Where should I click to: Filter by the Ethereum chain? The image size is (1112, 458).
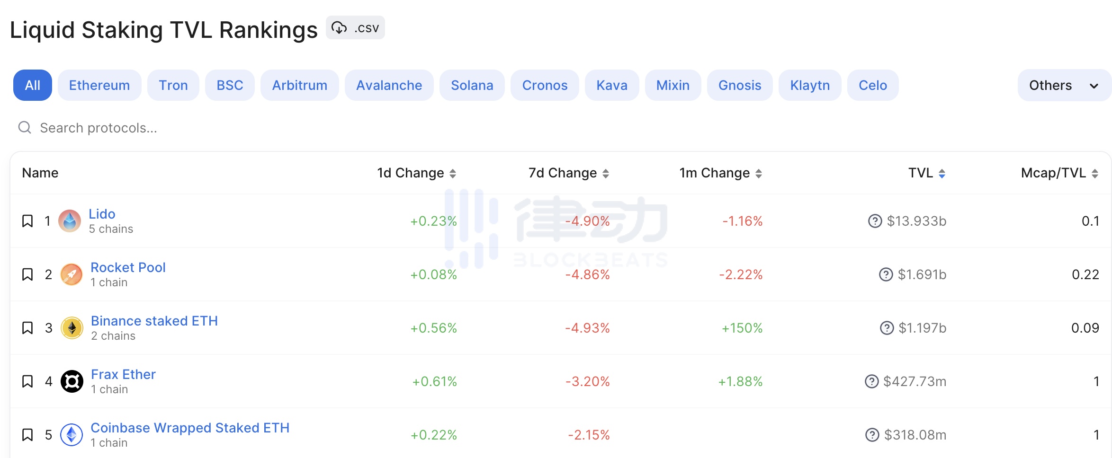[x=99, y=85]
